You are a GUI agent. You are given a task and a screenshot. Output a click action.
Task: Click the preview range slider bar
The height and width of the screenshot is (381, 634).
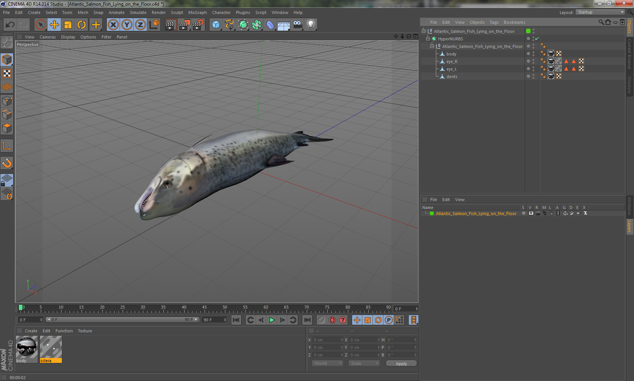(x=122, y=320)
